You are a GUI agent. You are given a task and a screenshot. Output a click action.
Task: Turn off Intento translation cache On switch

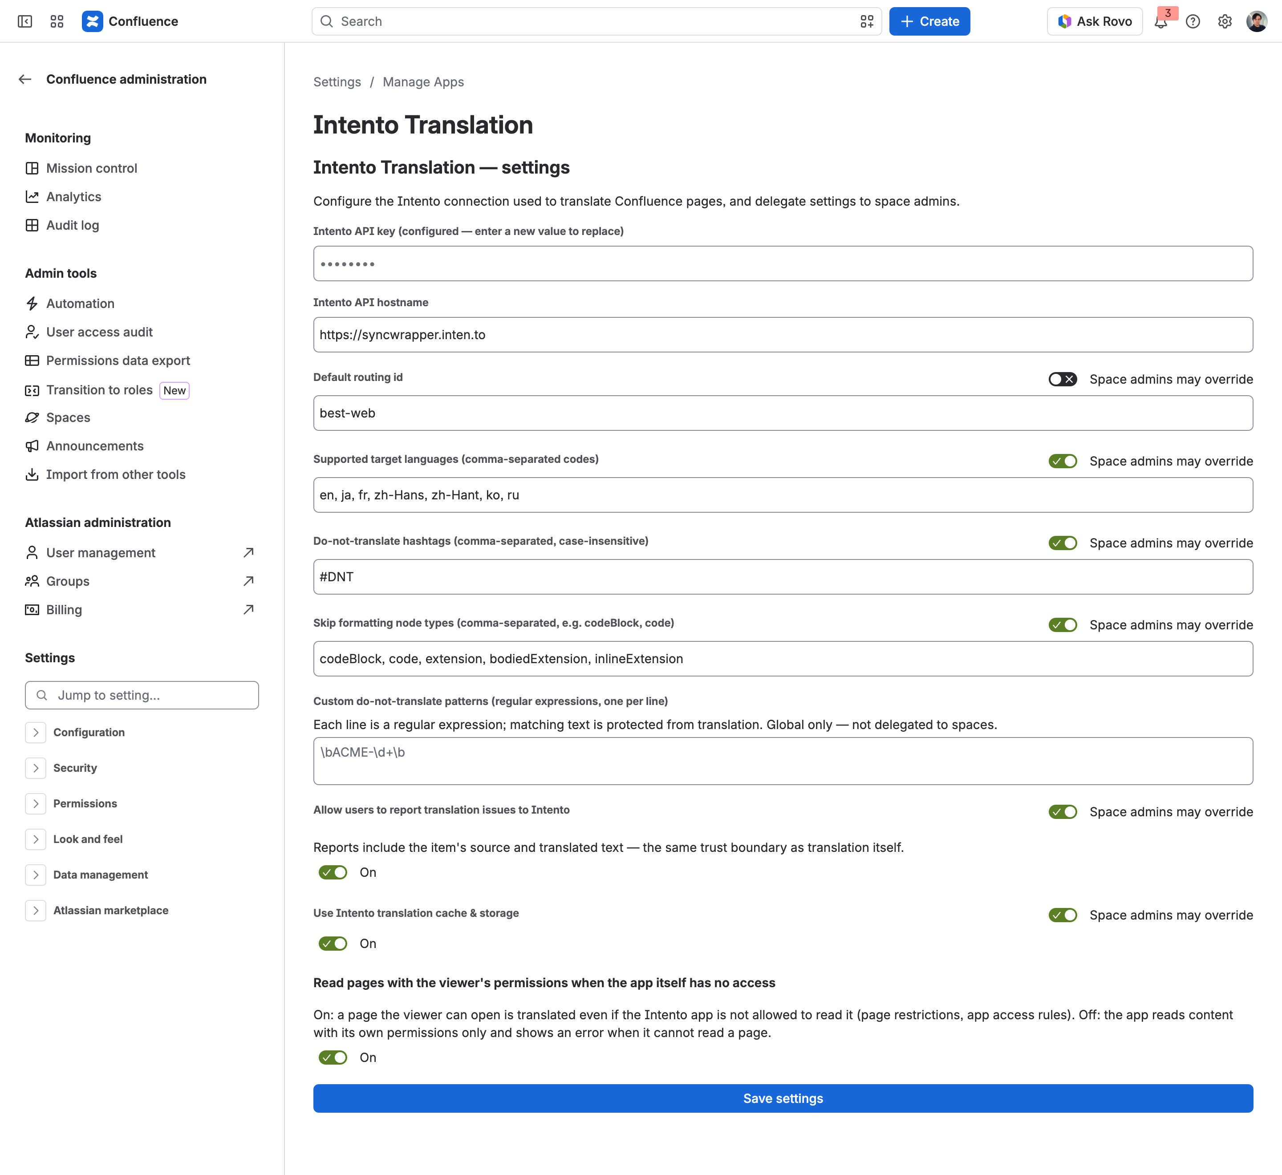coord(333,944)
